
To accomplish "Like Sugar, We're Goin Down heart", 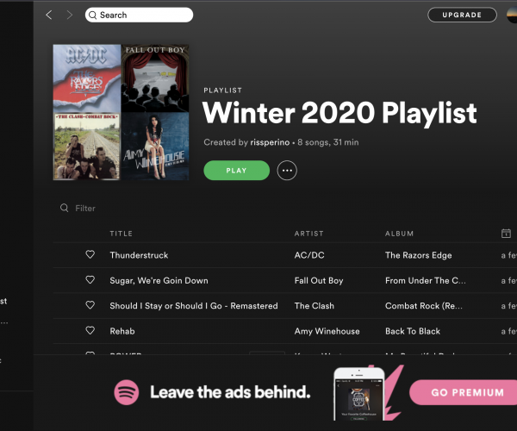I will (x=90, y=279).
